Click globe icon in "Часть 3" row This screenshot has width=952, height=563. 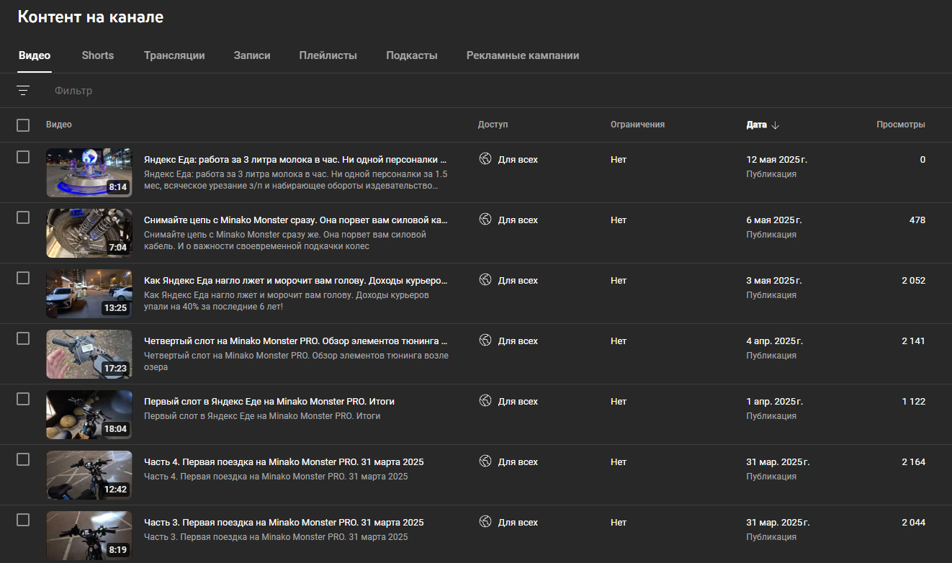click(485, 522)
